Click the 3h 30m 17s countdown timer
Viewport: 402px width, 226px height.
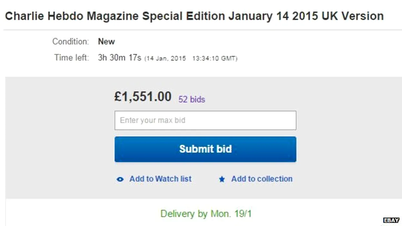point(119,58)
